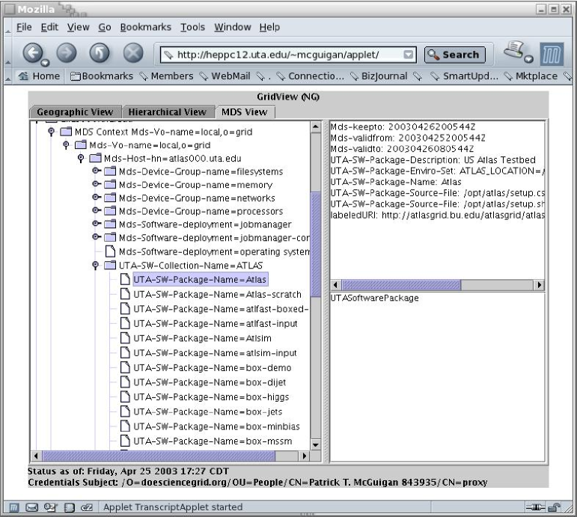577x517 pixels.
Task: Expand the Mds-Device-Group-name=filesystems node
Action: point(97,171)
